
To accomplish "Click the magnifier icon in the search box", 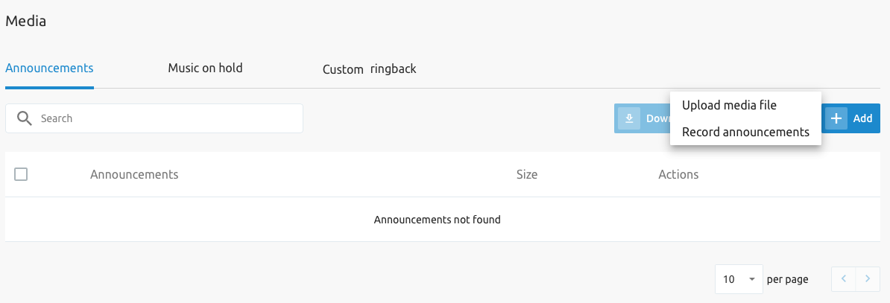I will click(24, 118).
